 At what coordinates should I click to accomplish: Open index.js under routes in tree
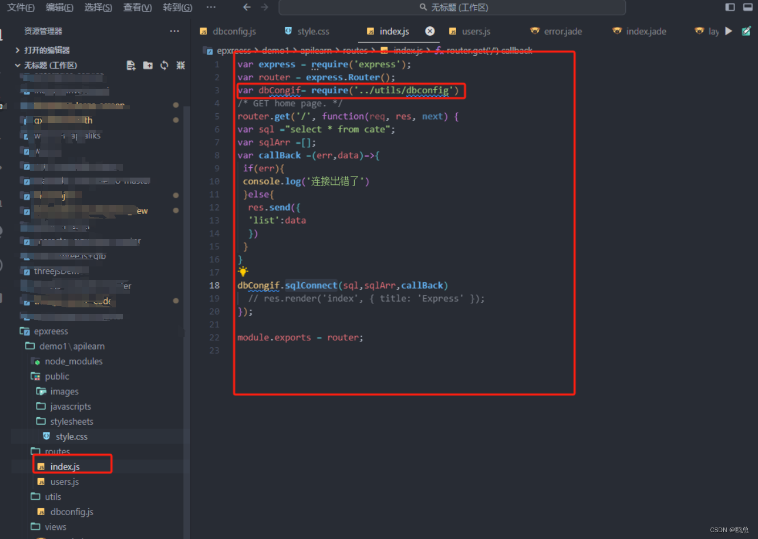[65, 467]
